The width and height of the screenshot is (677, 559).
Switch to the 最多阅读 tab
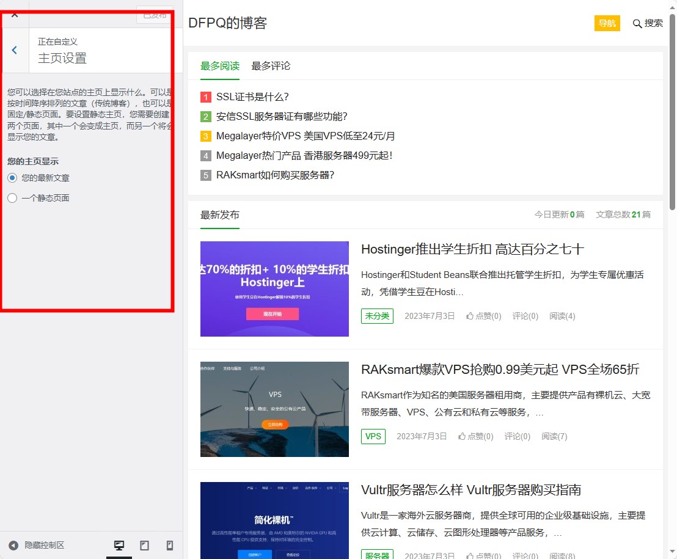[x=220, y=66]
